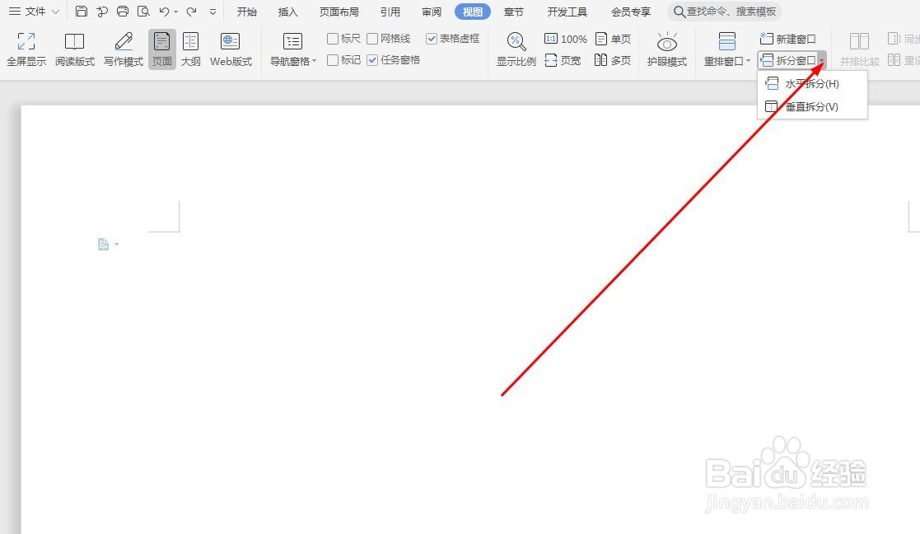Toggle 护眼模式 eye protection mode
The image size is (920, 534).
click(x=667, y=49)
